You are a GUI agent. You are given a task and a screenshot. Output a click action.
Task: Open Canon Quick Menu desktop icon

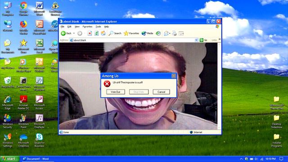click(23, 84)
